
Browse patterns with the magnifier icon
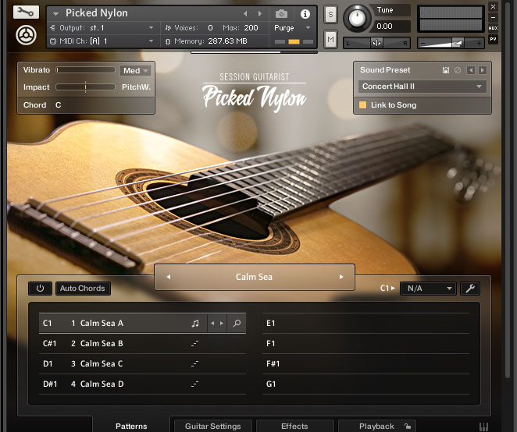pyautogui.click(x=237, y=324)
